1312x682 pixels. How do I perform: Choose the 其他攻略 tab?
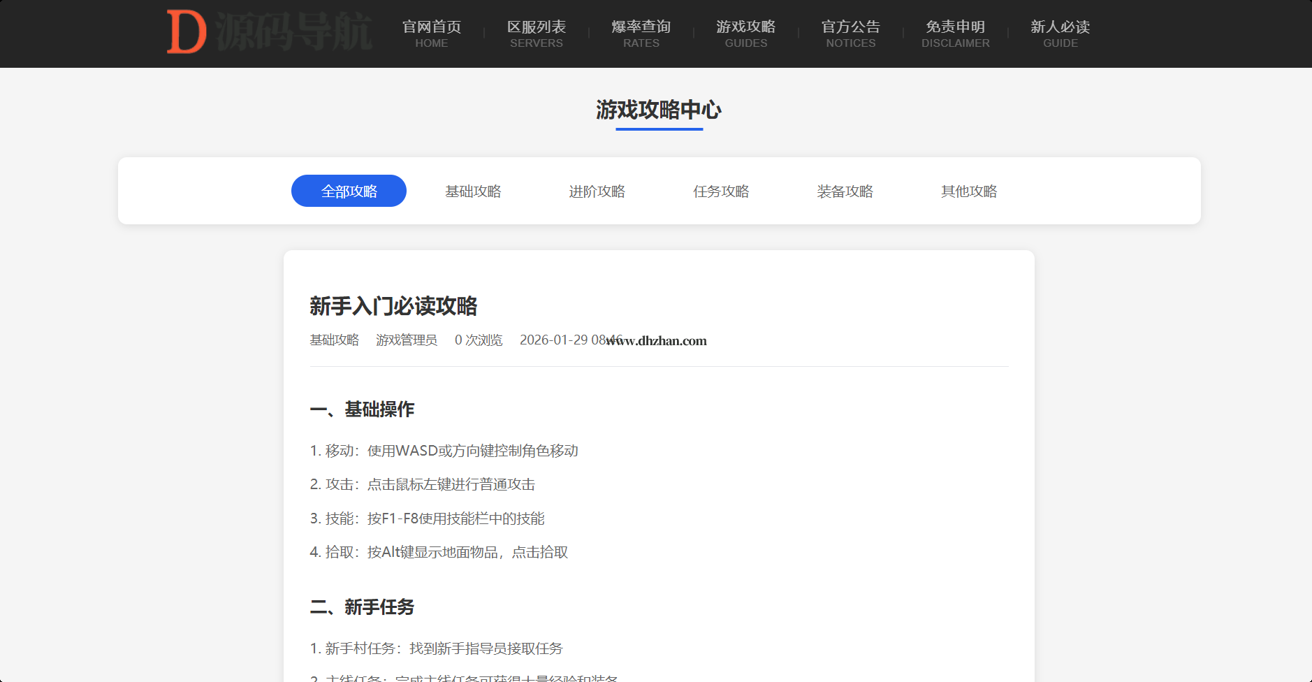[968, 191]
